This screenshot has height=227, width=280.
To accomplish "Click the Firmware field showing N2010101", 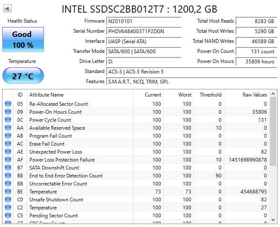I will point(144,21).
